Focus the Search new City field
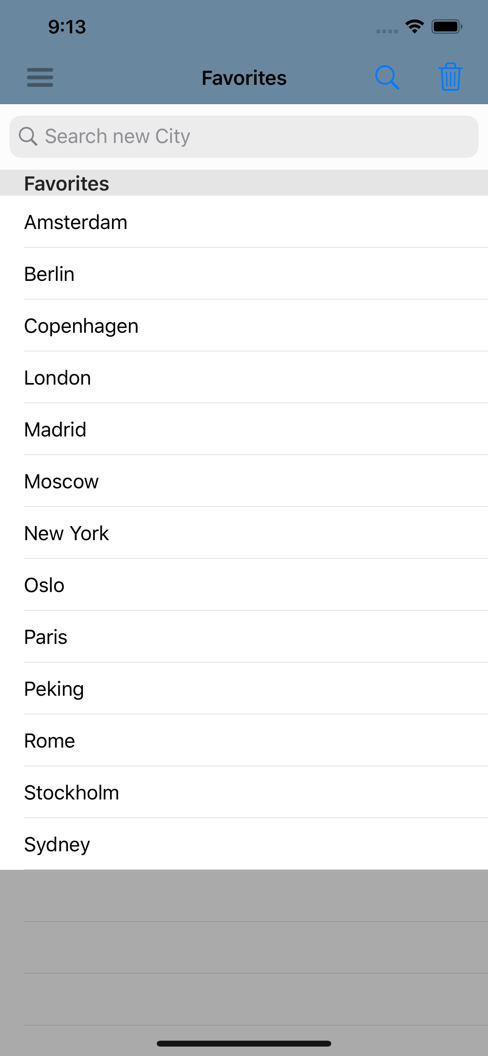 coord(254,136)
